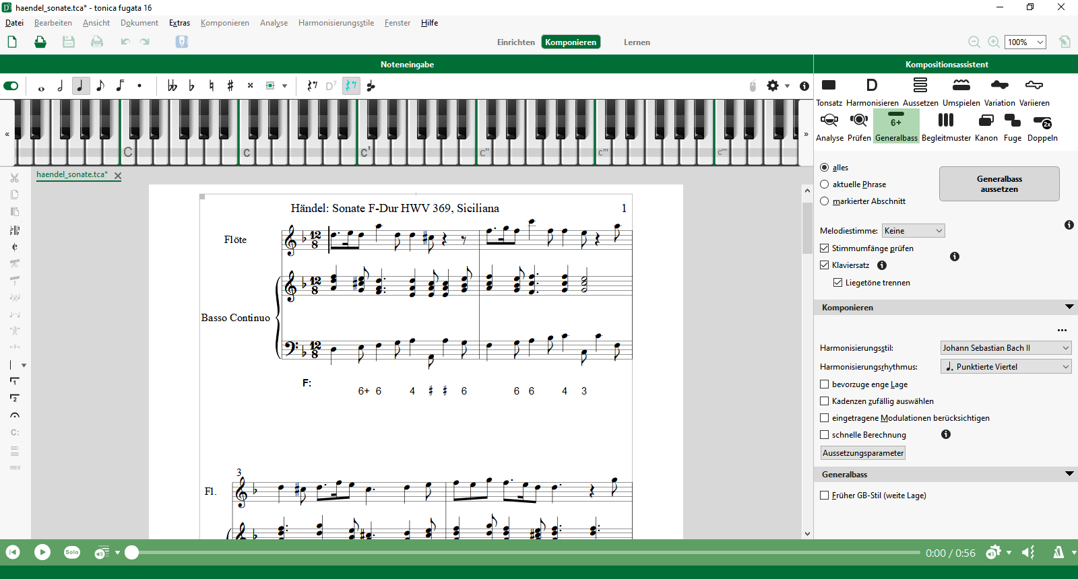This screenshot has height=579, width=1078.
Task: Apply the double flat accidental
Action: click(172, 86)
